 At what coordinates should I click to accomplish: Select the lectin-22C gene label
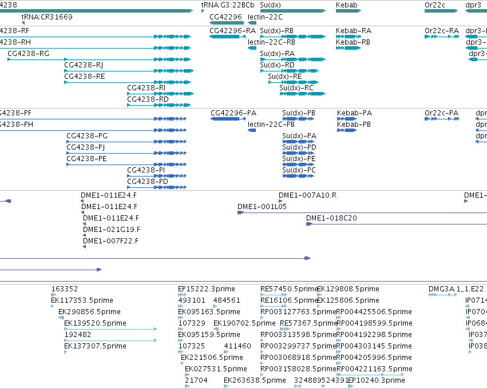tap(265, 17)
